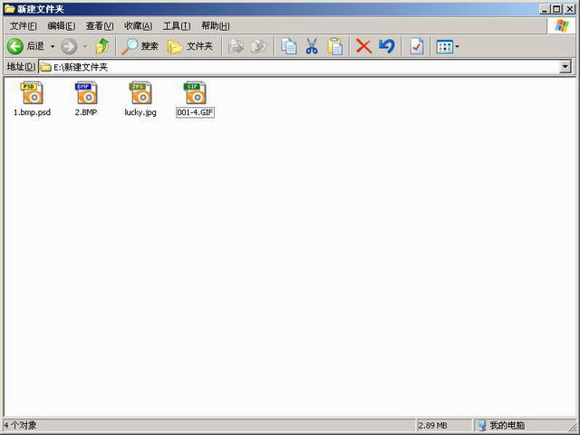
Task: Select the lucky.jpg file icon
Action: (140, 92)
